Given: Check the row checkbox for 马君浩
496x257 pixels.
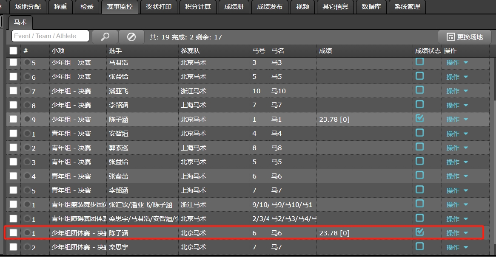Looking at the screenshot, I should 14,62.
